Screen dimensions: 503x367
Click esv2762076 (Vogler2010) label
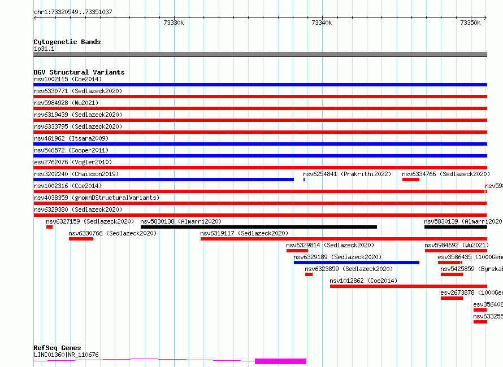tap(73, 162)
